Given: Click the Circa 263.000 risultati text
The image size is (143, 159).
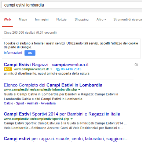Looking at the screenshot, I should [x=30, y=33].
